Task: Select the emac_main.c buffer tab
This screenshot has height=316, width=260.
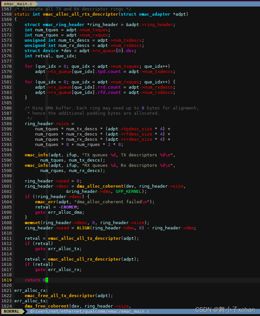Action: (18, 4)
